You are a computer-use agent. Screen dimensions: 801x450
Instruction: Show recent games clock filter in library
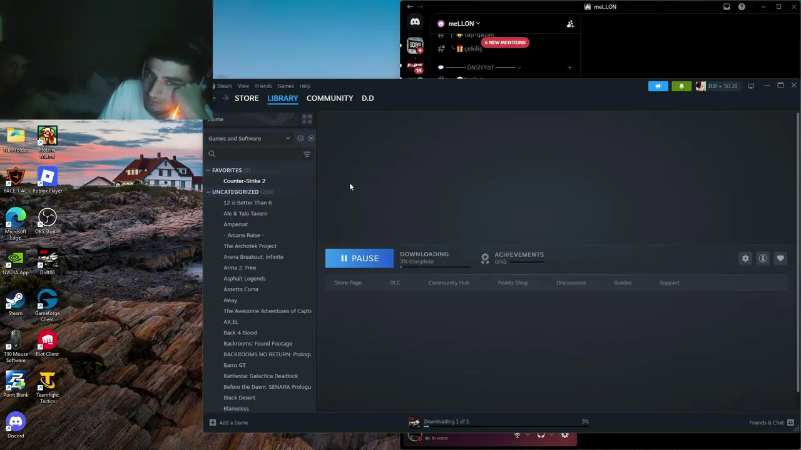[300, 138]
